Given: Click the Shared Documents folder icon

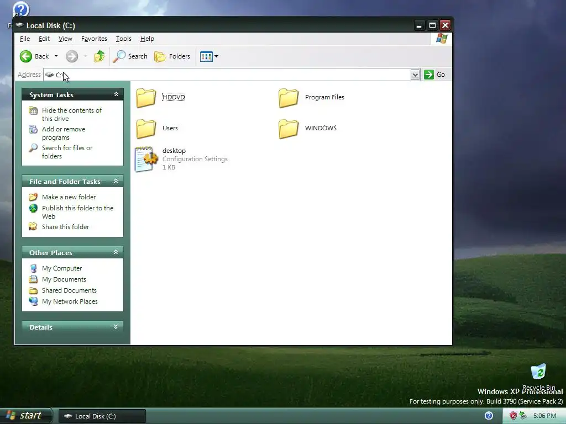Looking at the screenshot, I should coord(33,290).
